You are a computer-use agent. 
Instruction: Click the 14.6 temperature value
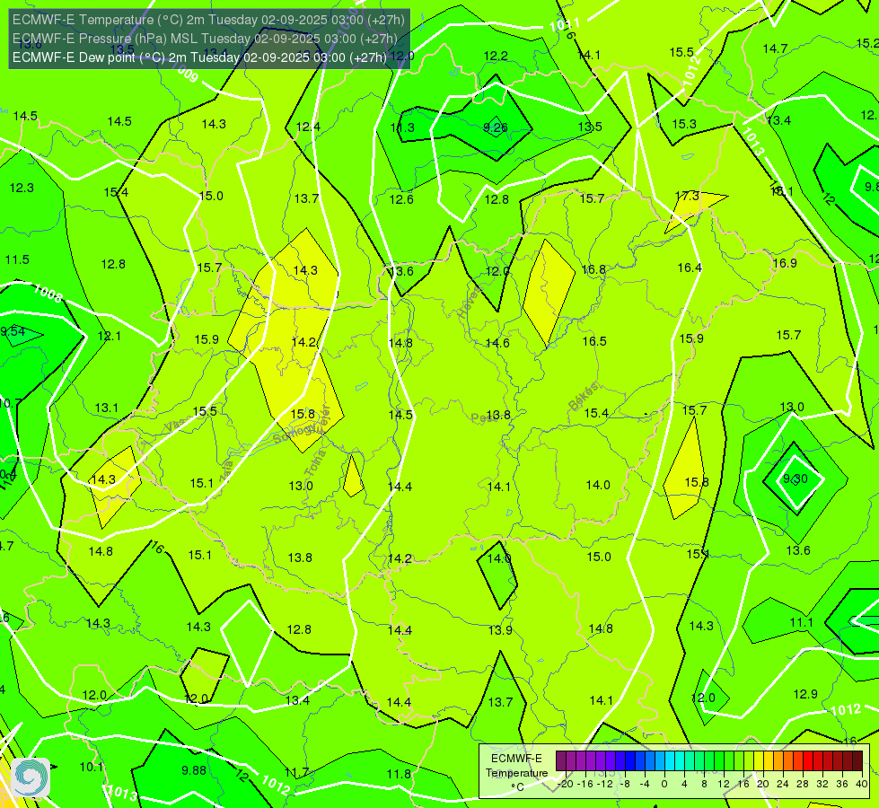(x=497, y=343)
